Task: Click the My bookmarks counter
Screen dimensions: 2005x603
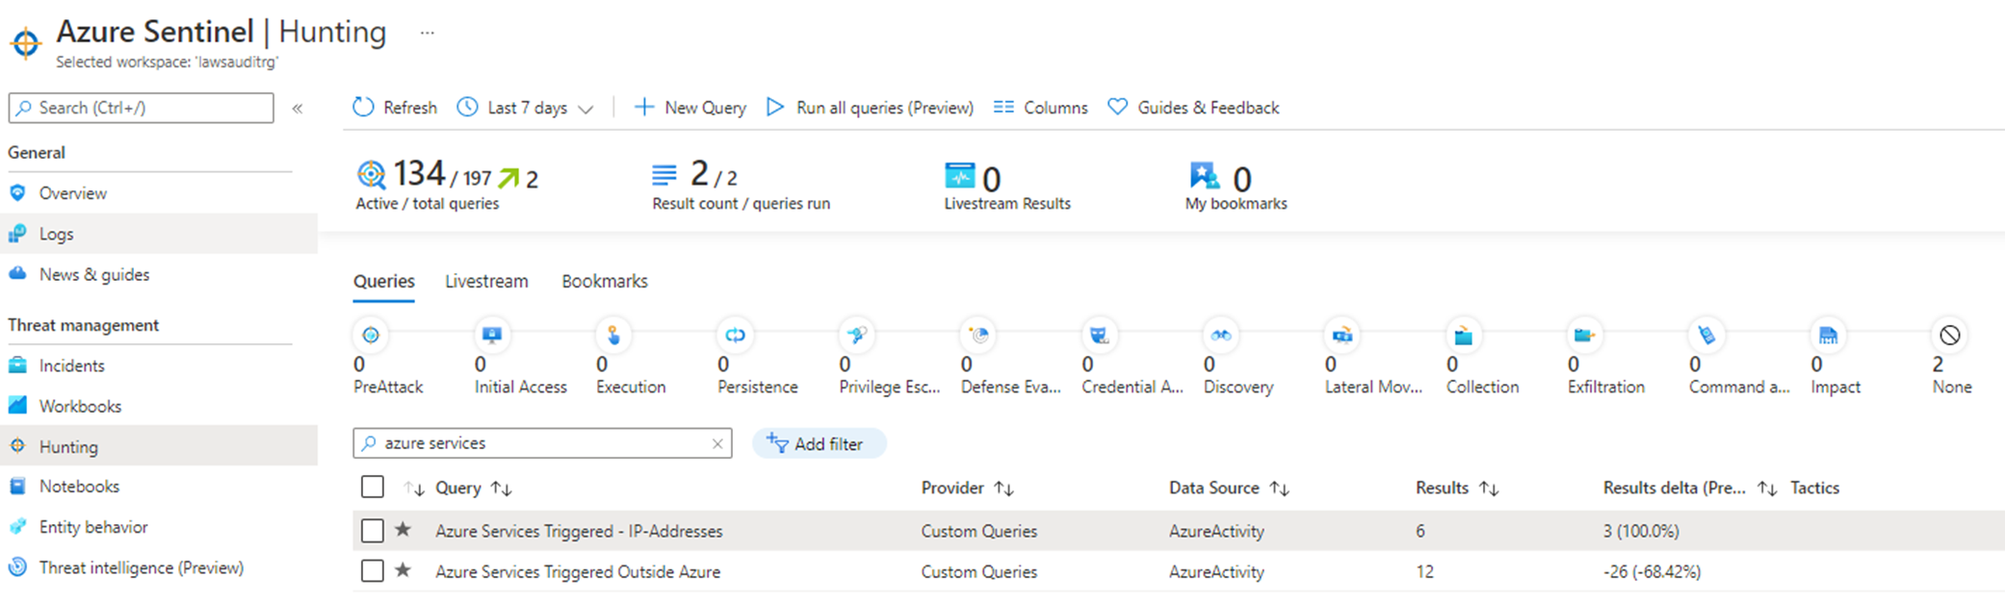Action: pyautogui.click(x=1236, y=187)
